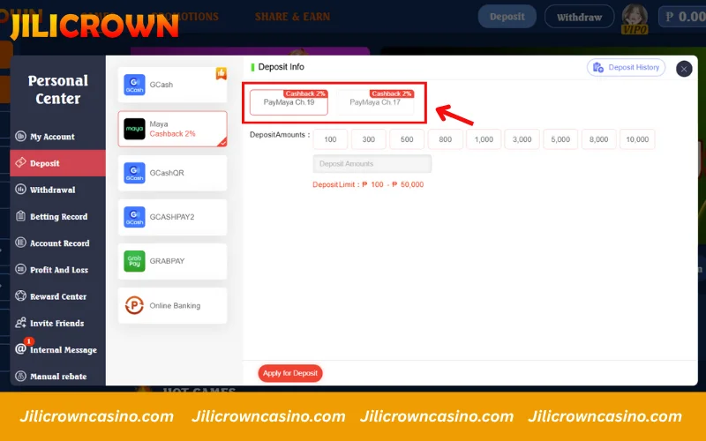The width and height of the screenshot is (706, 441).
Task: Open Invite Friends in the sidebar
Action: 57,323
